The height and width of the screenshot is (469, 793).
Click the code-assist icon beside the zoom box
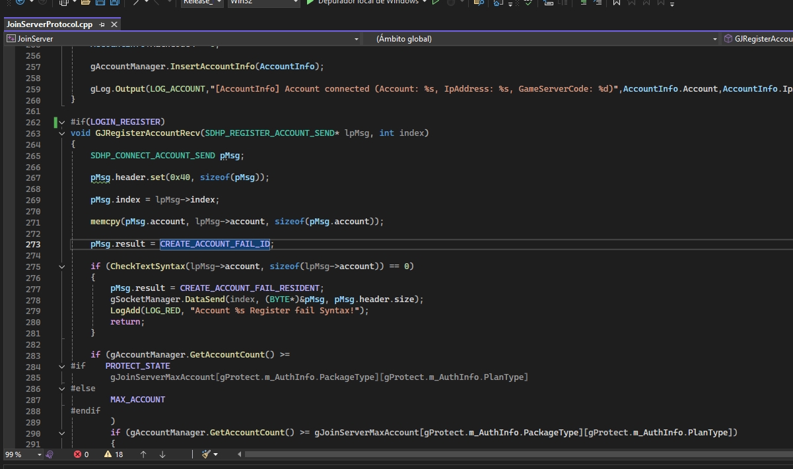[x=50, y=454]
